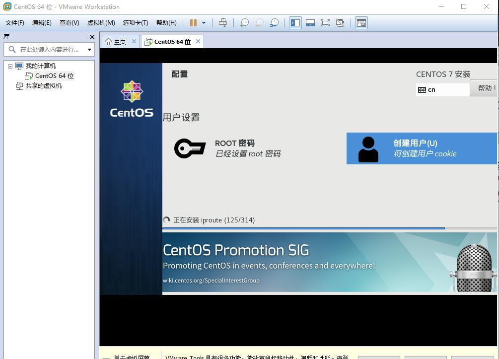Image resolution: width=499 pixels, height=359 pixels.
Task: Close the library panel
Action: pos(92,37)
